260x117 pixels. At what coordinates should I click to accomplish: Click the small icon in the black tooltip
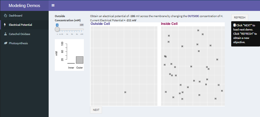pos(235,25)
